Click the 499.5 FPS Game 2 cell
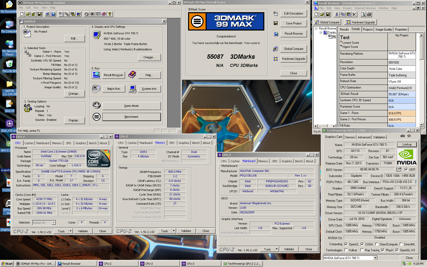427x267 pixels. (x=402, y=120)
